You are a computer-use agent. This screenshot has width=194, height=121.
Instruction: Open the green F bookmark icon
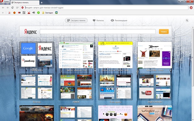(x=38, y=13)
